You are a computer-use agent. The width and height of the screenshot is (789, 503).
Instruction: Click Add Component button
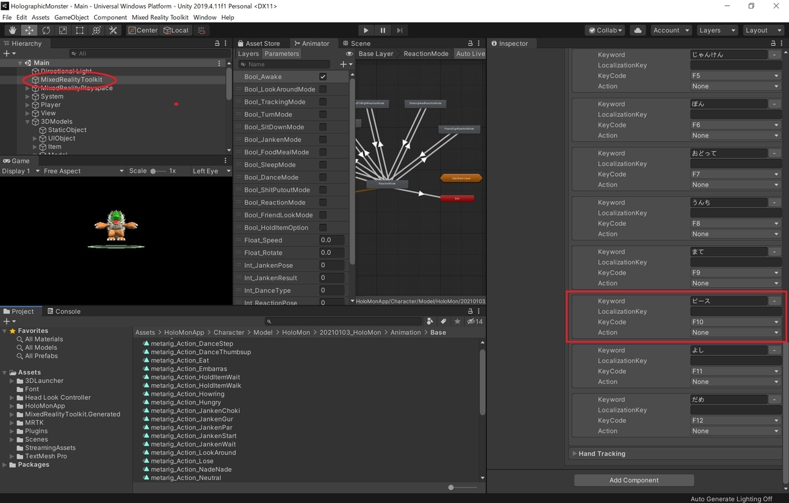pos(634,480)
